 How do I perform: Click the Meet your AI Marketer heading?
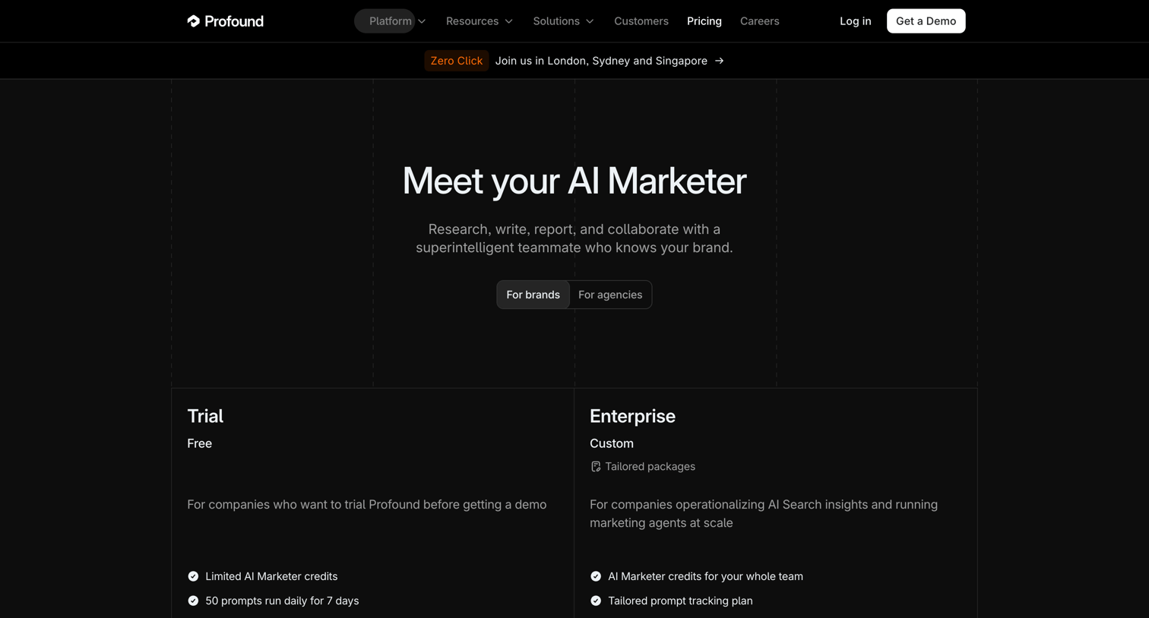pos(574,181)
